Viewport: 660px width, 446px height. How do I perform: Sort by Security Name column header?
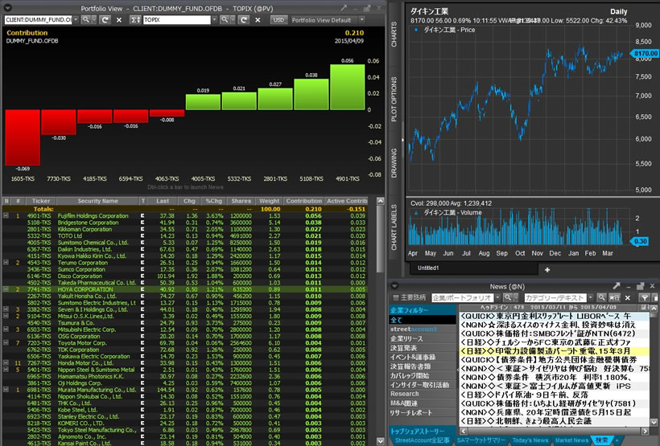point(97,201)
